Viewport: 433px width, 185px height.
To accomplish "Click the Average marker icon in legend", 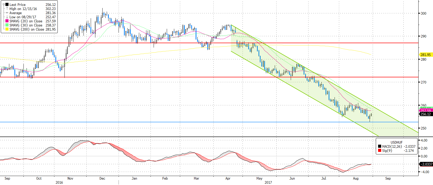I will click(7, 13).
